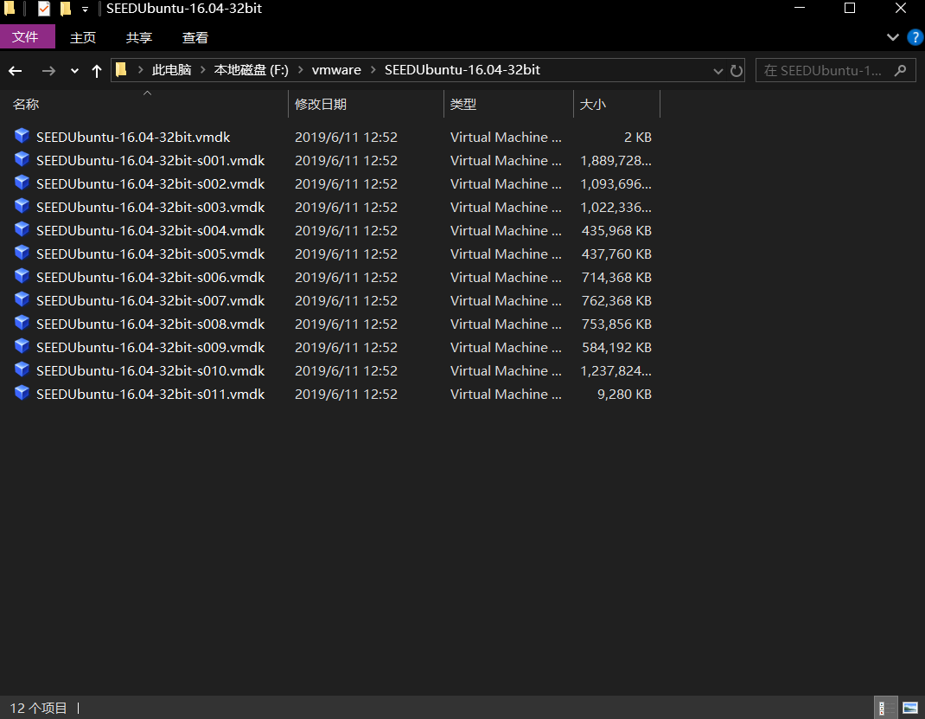Image resolution: width=925 pixels, height=719 pixels.
Task: Open Help with the question mark icon
Action: tap(915, 37)
